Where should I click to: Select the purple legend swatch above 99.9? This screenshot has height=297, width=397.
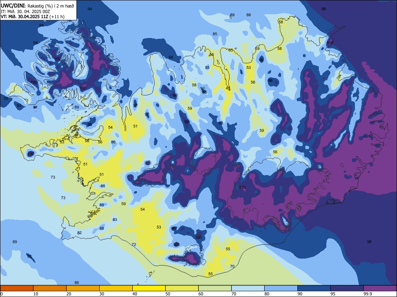380,288
